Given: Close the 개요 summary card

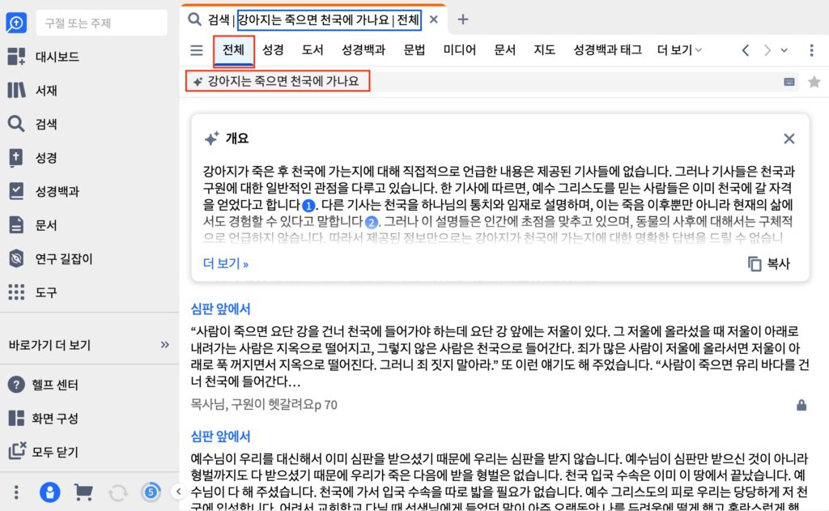Looking at the screenshot, I should [789, 138].
